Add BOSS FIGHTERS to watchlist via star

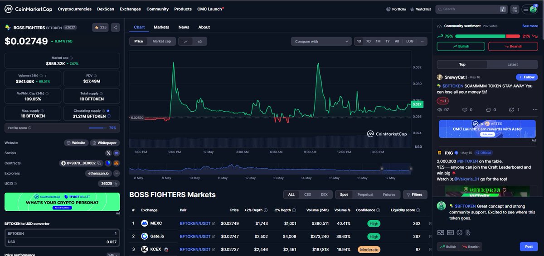pos(101,28)
